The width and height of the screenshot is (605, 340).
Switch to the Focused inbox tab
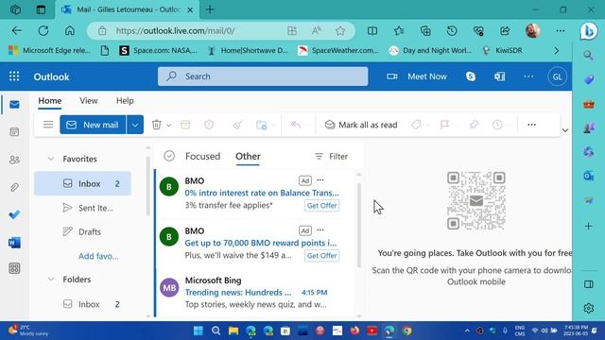202,156
